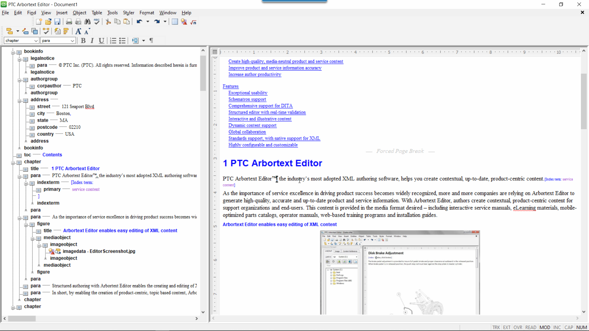Click the ruler table icon in document pane
589x331 pixels.
pos(215,52)
